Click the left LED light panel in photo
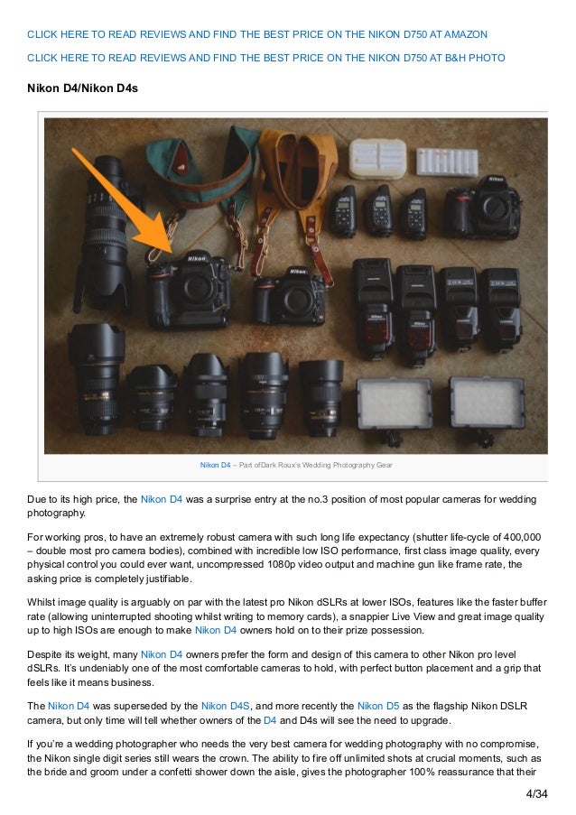 (x=395, y=403)
